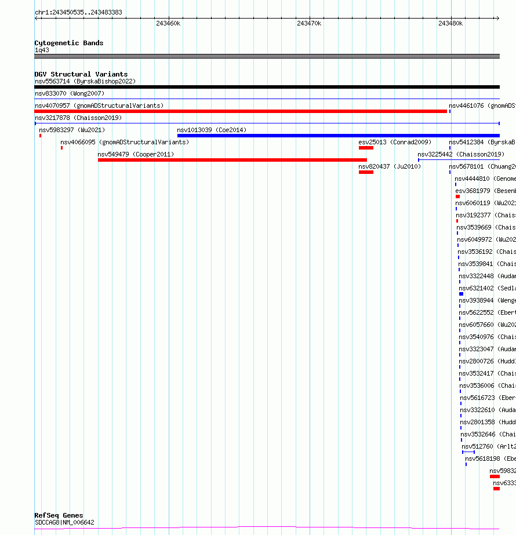The image size is (516, 535).
Task: Click the nsv3539669 variant label
Action: click(x=486, y=228)
